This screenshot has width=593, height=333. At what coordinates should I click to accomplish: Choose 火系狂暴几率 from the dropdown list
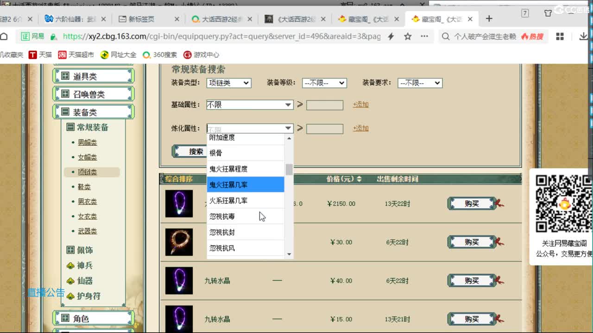[245, 200]
